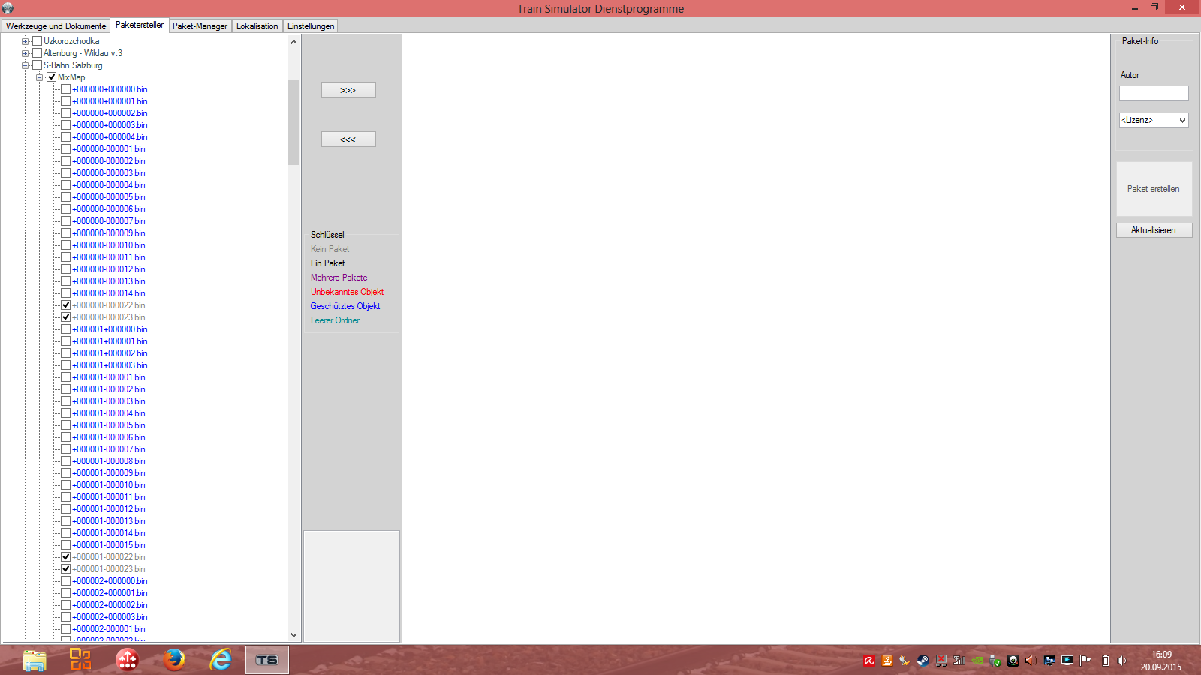Screen dimensions: 1201x675
Task: Click the >>> add button
Action: click(348, 90)
